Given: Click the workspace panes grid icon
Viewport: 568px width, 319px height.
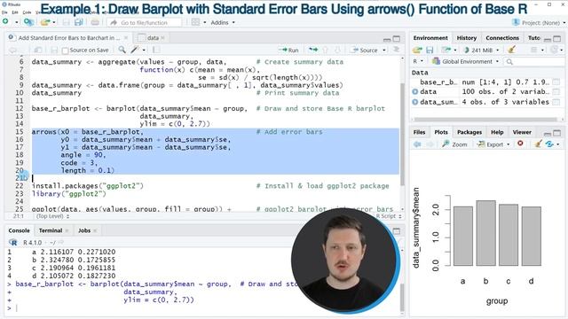Looking at the screenshot, I should [x=195, y=22].
